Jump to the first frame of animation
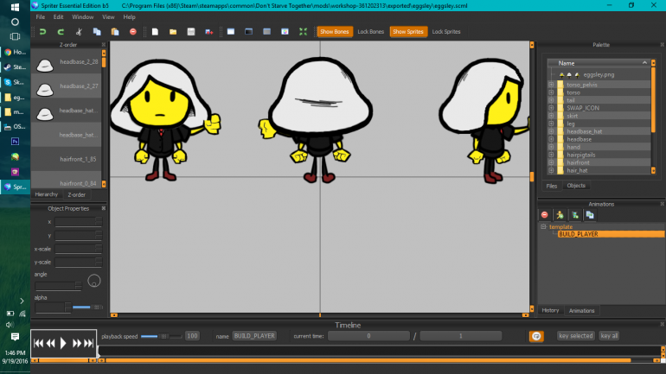The image size is (666, 374). [x=38, y=343]
